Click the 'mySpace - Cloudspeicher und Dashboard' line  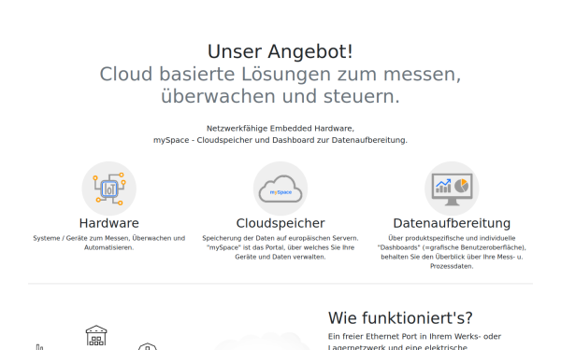tap(280, 140)
